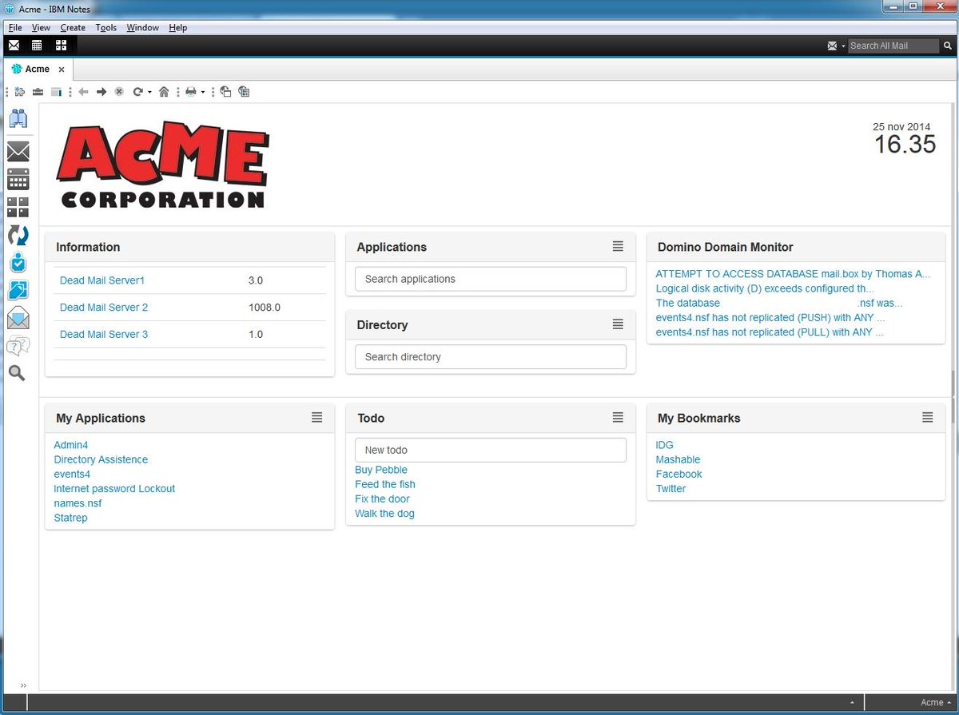Expand the sidebar with the double chevron
Viewport: 959px width, 715px height.
tap(23, 685)
